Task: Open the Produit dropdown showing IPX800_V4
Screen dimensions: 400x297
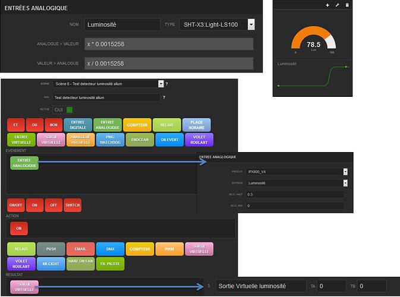Action: (x=296, y=172)
